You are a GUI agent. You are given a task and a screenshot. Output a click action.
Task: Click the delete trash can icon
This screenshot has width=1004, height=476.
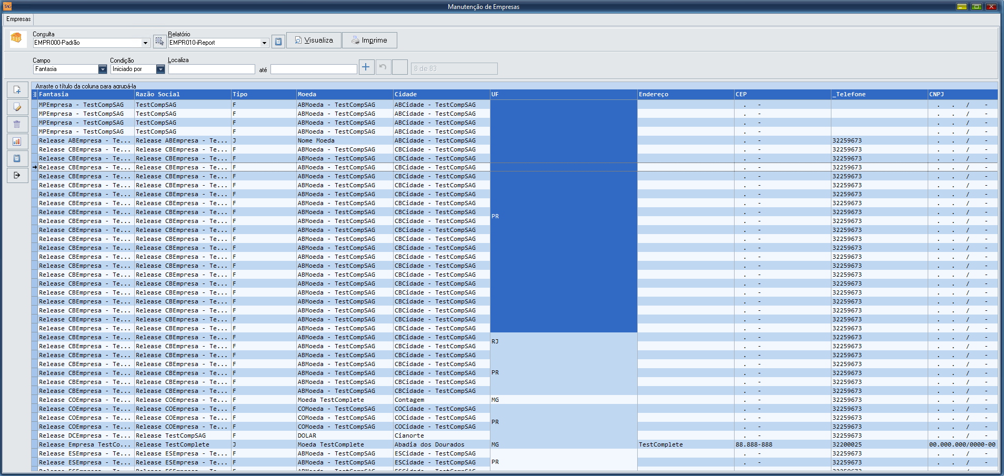pos(17,124)
